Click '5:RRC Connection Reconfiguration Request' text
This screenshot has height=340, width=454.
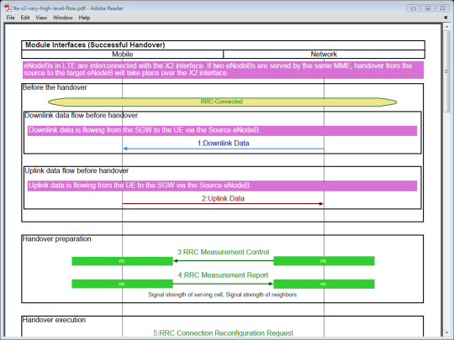[224, 333]
